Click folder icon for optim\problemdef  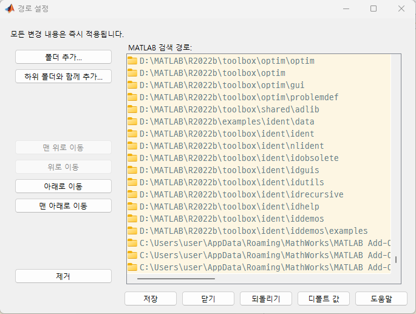(132, 97)
